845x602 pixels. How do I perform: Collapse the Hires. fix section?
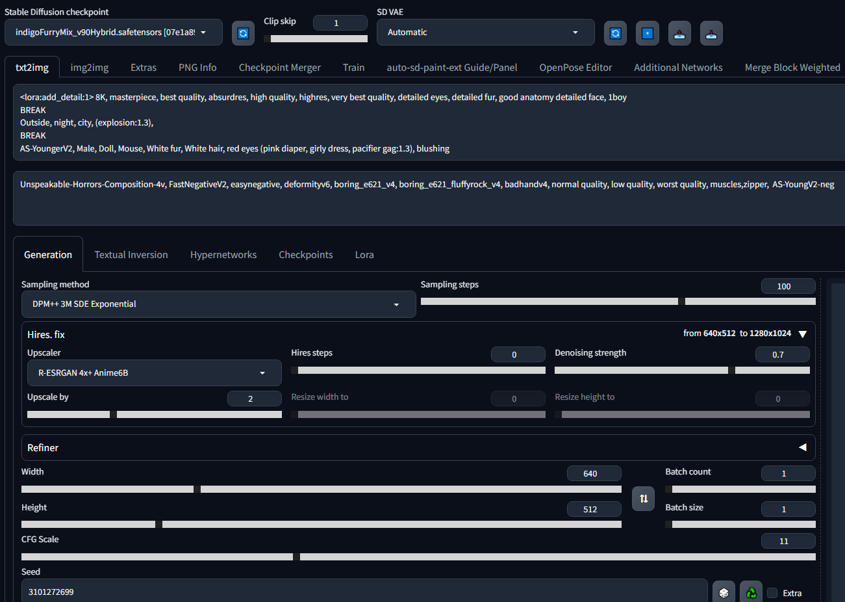tap(802, 334)
